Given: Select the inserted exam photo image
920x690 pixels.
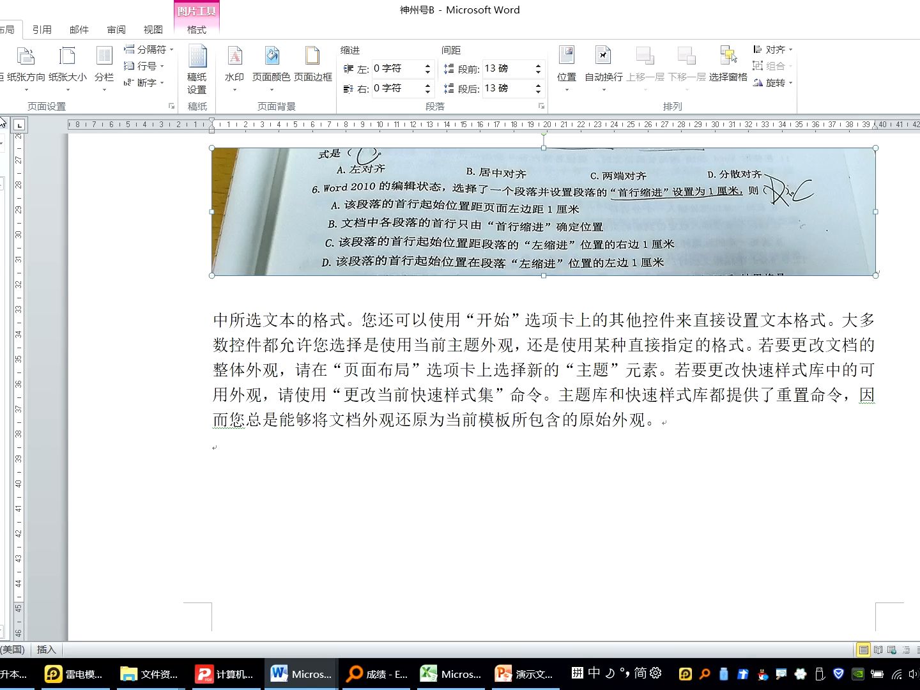Looking at the screenshot, I should tap(543, 211).
